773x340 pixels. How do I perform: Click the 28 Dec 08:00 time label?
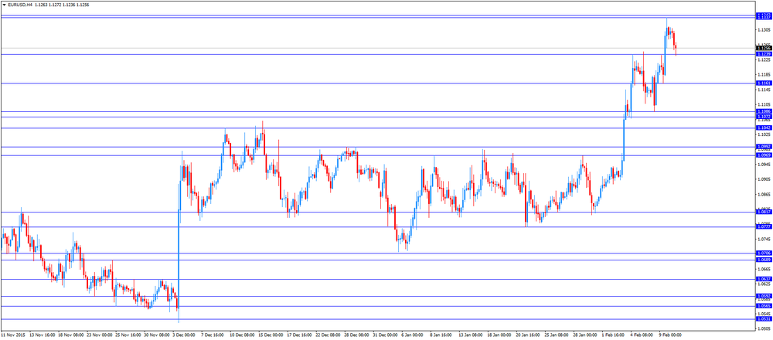[x=357, y=334]
